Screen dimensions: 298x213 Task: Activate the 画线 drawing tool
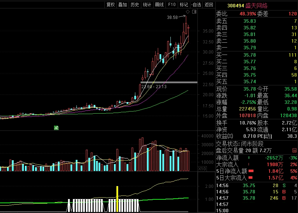[159, 5]
